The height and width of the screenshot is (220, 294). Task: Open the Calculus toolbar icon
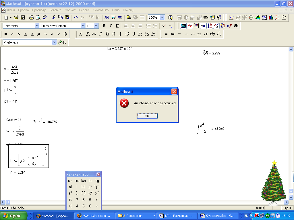click(x=210, y=26)
